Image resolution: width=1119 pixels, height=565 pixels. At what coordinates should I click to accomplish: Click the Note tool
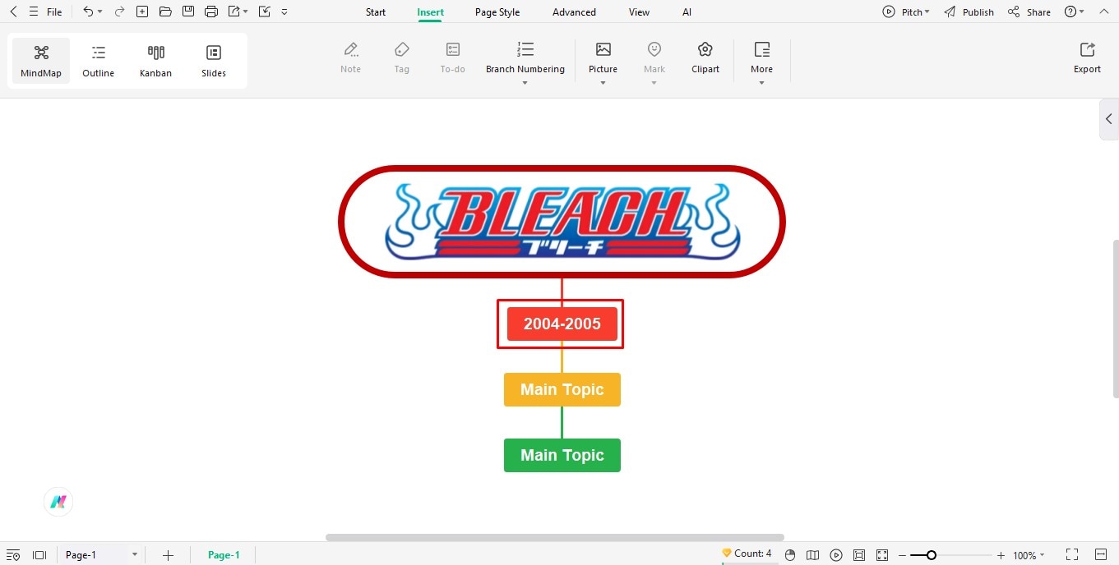[x=351, y=57]
